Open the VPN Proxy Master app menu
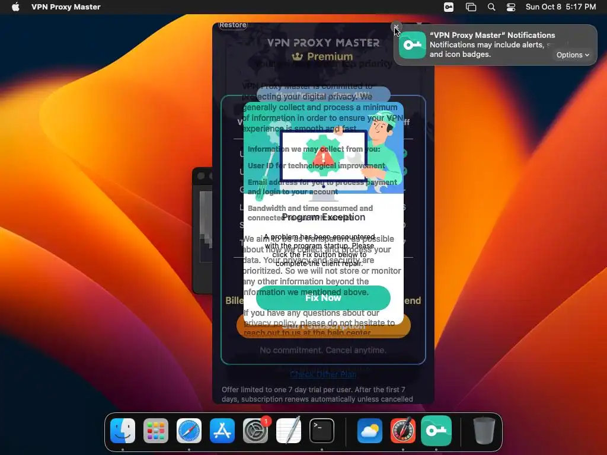Image resolution: width=607 pixels, height=455 pixels. (x=66, y=7)
